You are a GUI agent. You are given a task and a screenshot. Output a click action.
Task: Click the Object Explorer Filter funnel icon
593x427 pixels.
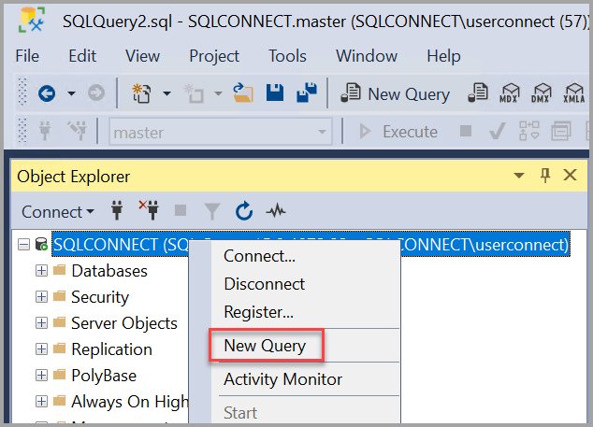point(212,211)
